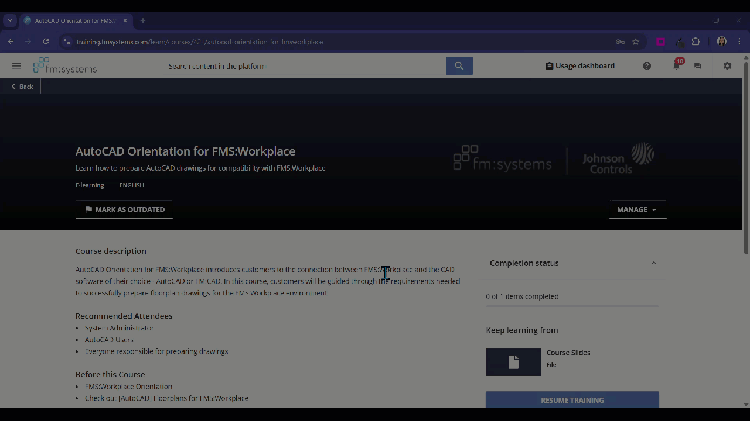Click the 'System Administrator' bullet
This screenshot has height=421, width=750.
point(120,328)
